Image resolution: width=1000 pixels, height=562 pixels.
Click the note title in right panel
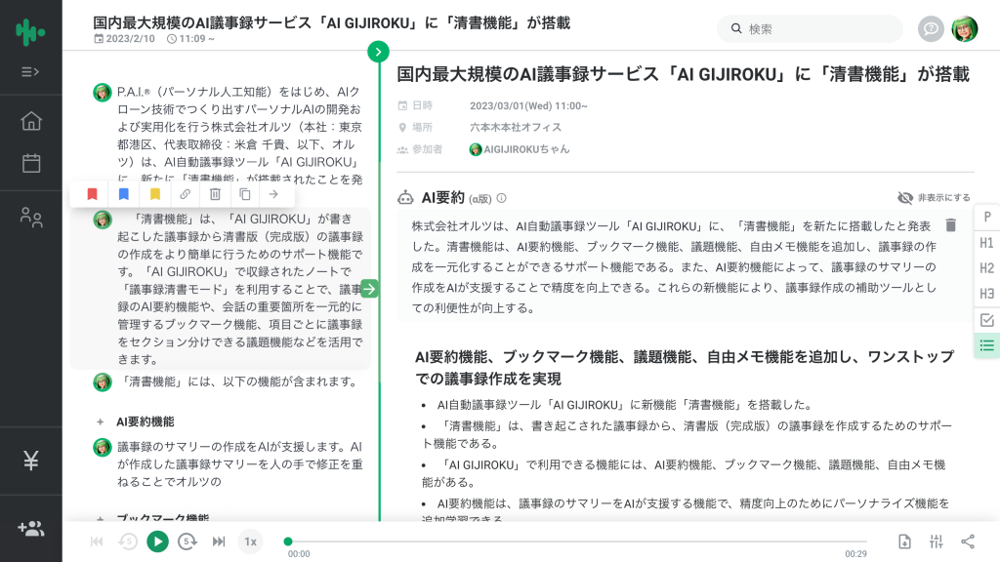[683, 74]
